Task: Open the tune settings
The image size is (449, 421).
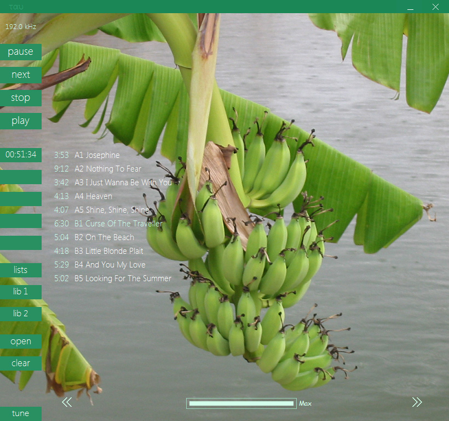Action: tap(21, 414)
